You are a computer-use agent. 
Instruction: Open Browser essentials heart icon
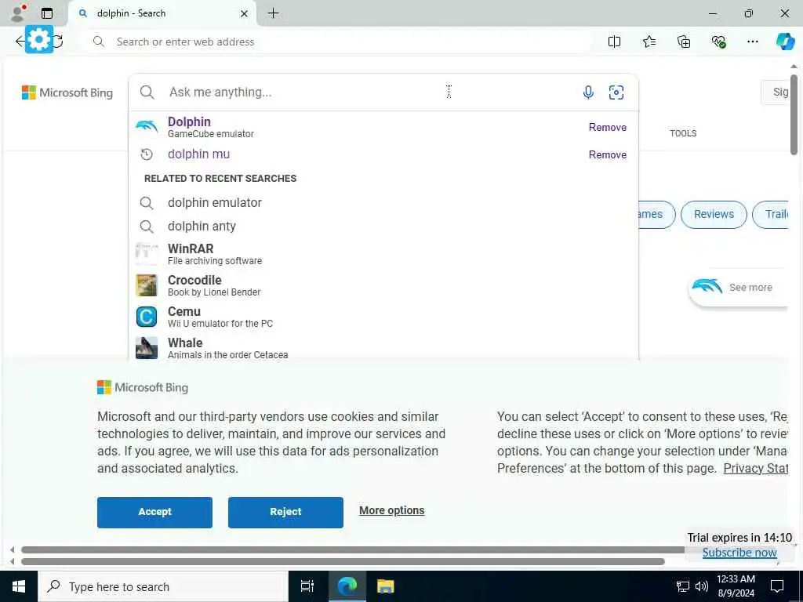718,42
